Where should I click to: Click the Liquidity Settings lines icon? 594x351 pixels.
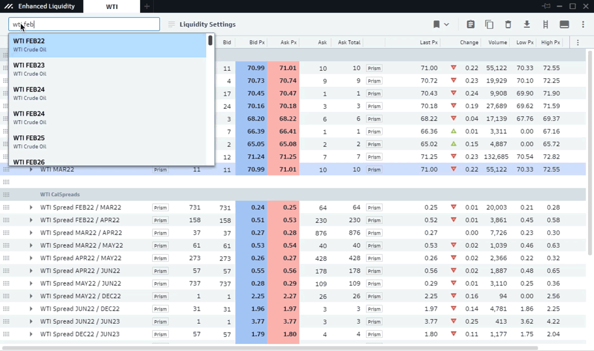pyautogui.click(x=171, y=24)
